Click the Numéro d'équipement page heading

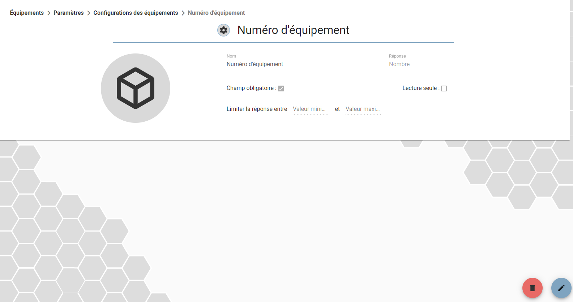point(293,30)
